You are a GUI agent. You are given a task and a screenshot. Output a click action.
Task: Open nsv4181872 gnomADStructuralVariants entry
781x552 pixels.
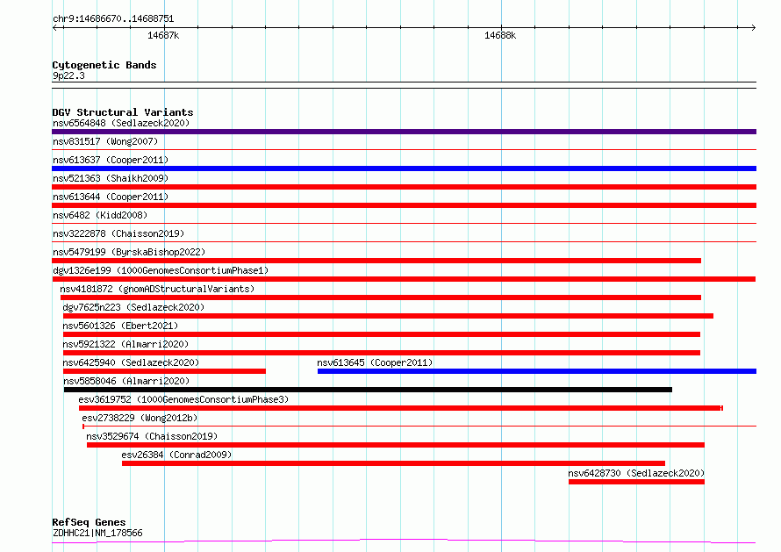(x=157, y=289)
